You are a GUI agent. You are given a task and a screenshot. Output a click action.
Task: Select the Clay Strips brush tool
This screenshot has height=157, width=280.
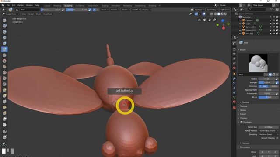4,32
